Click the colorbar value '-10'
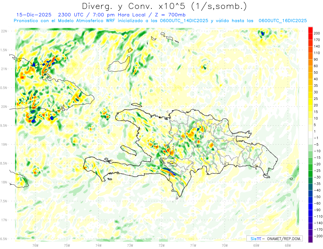Image resolution: width=323 pixels, height=249 pixels. [318, 151]
